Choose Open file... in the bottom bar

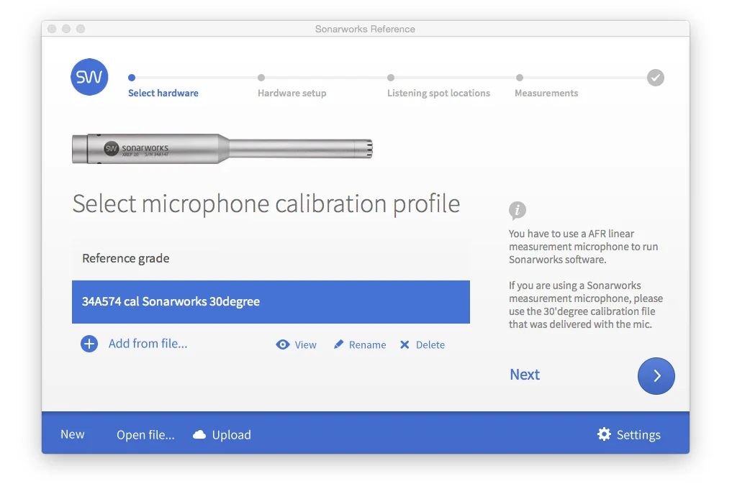click(145, 435)
